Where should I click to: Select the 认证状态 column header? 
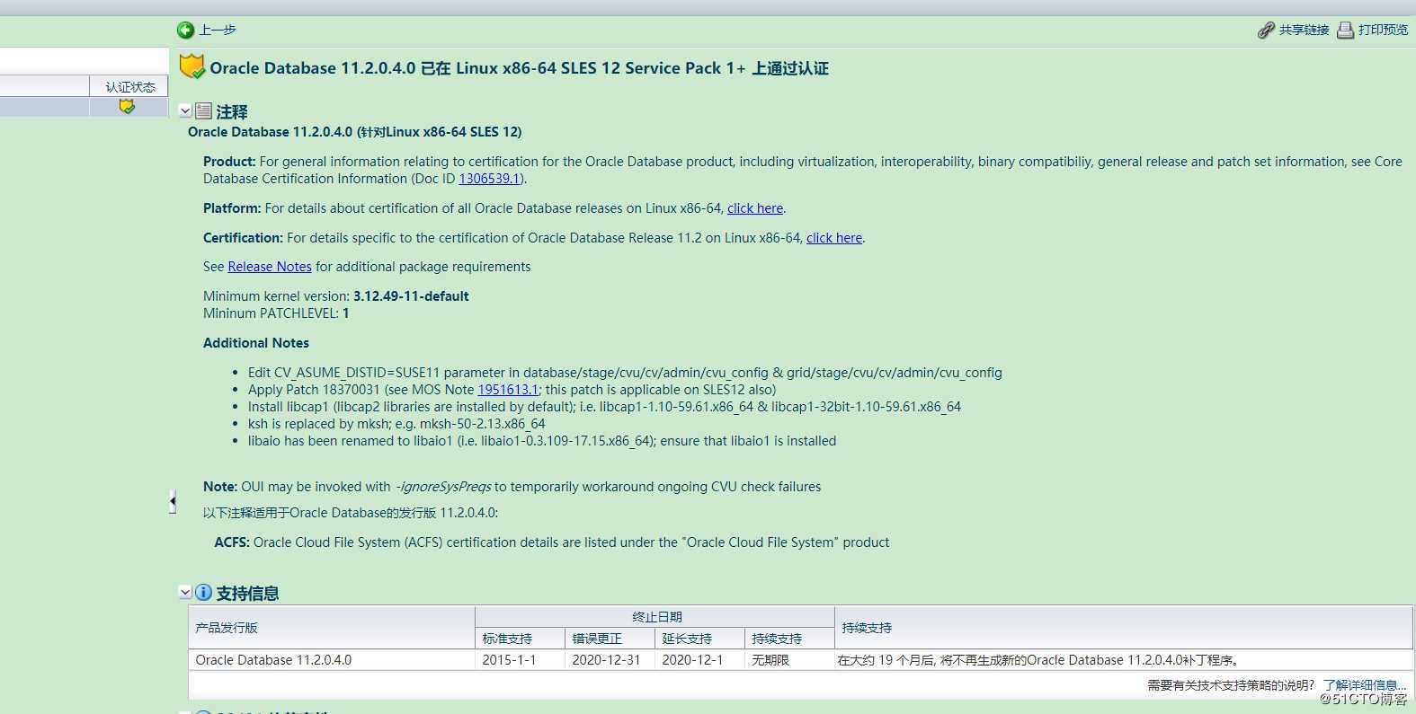click(x=129, y=87)
